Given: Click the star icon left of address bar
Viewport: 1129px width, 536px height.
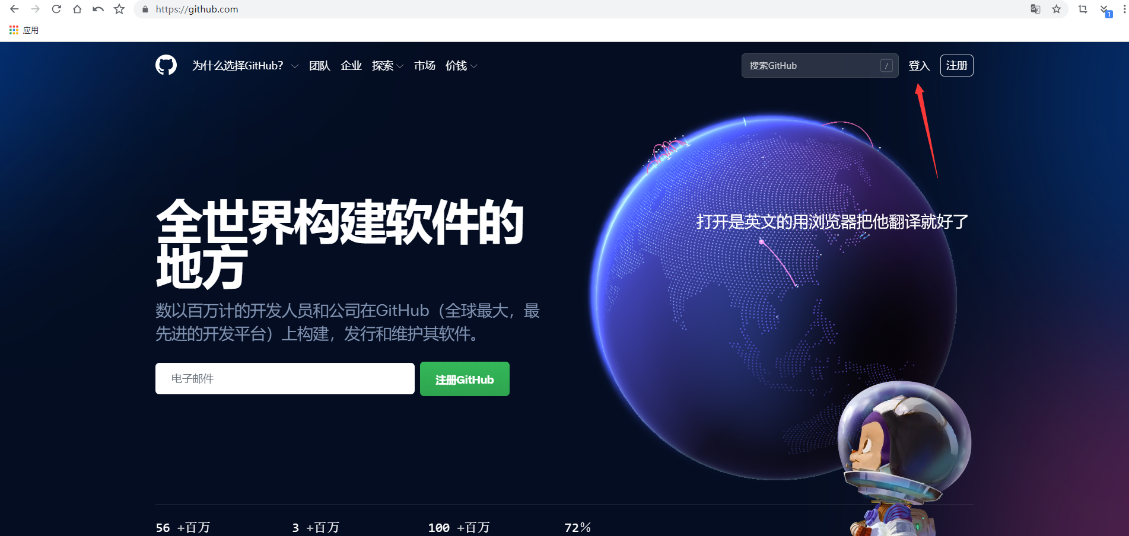Looking at the screenshot, I should click(119, 9).
